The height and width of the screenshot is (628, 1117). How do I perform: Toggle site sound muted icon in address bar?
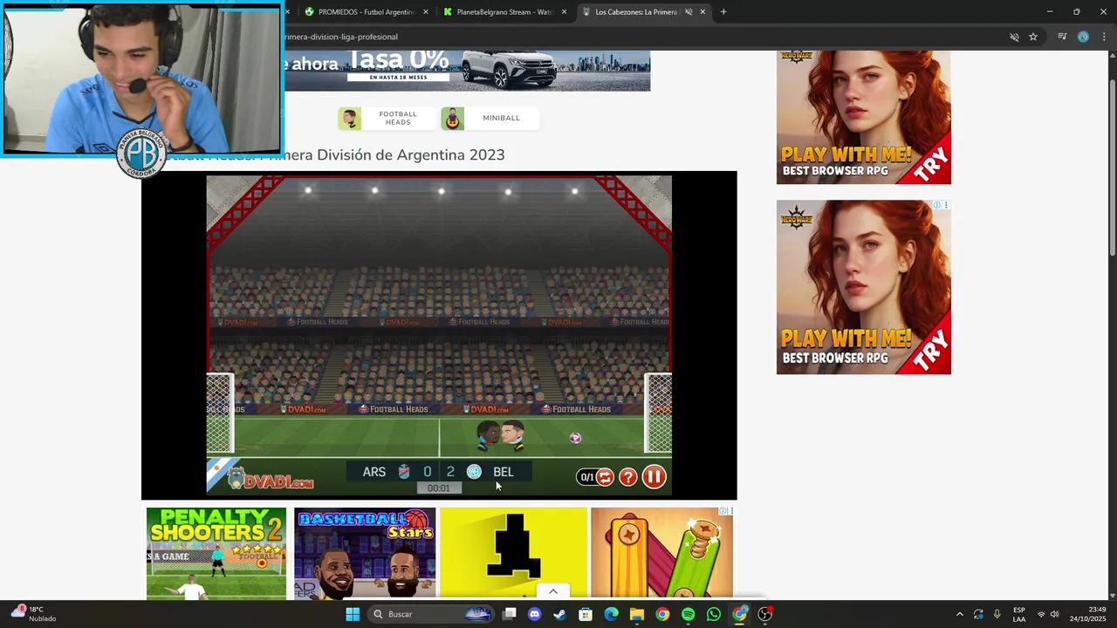(1014, 37)
